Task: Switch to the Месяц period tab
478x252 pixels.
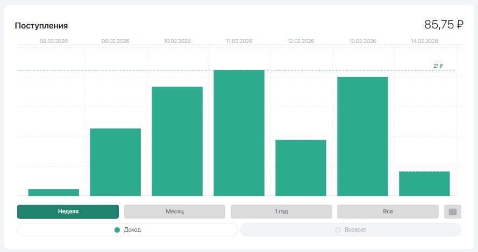Action: pyautogui.click(x=175, y=212)
